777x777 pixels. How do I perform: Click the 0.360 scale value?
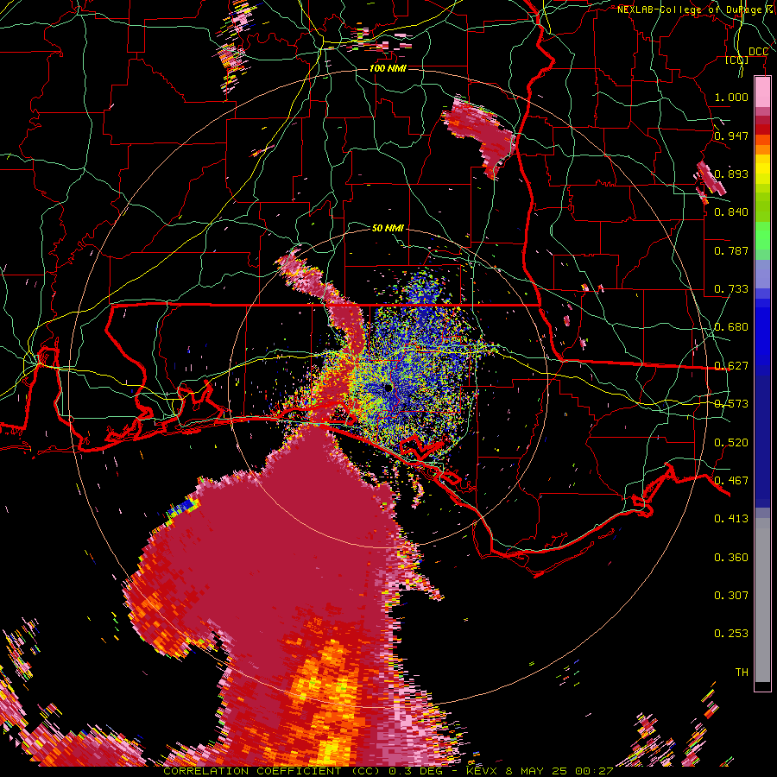[x=731, y=558]
